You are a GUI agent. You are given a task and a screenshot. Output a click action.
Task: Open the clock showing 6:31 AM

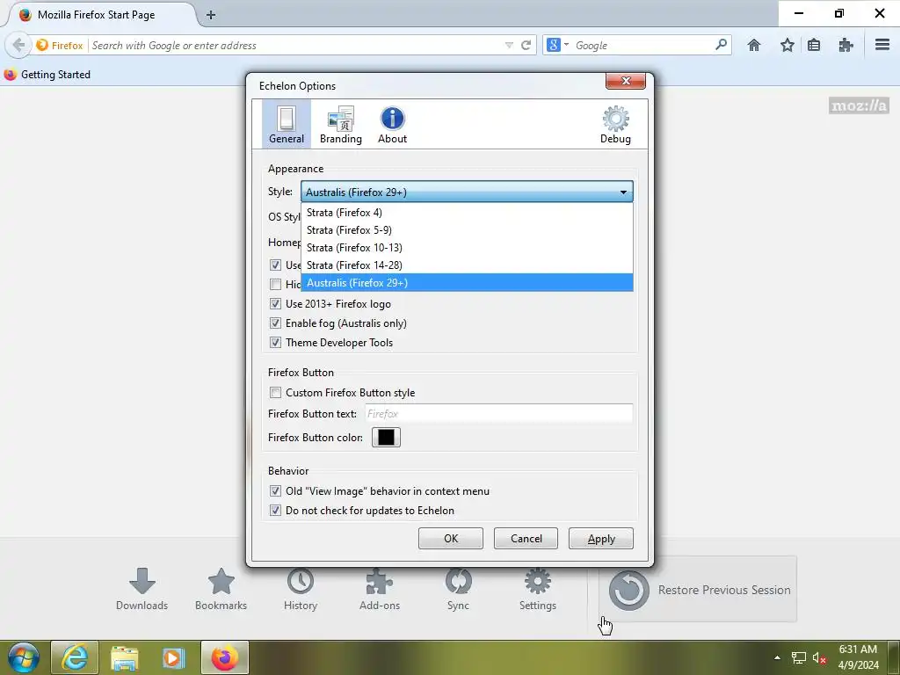pyautogui.click(x=858, y=657)
